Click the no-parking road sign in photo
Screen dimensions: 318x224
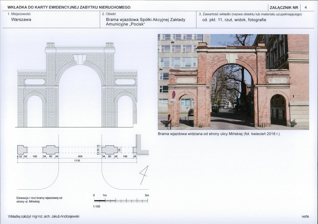coord(174,94)
